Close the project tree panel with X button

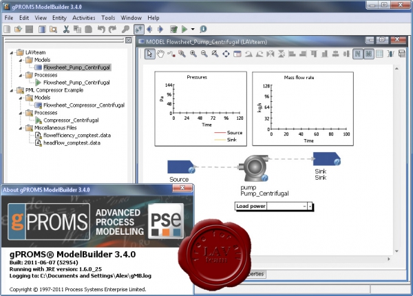point(128,40)
